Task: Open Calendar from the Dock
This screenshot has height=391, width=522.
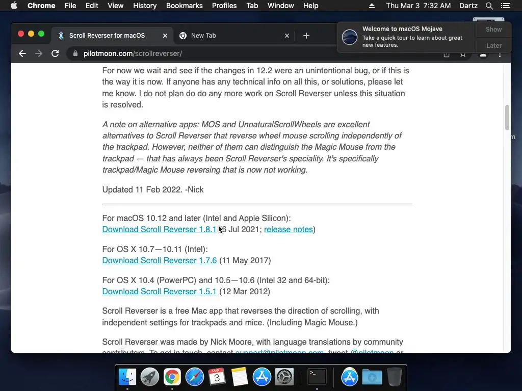Action: coord(217,377)
